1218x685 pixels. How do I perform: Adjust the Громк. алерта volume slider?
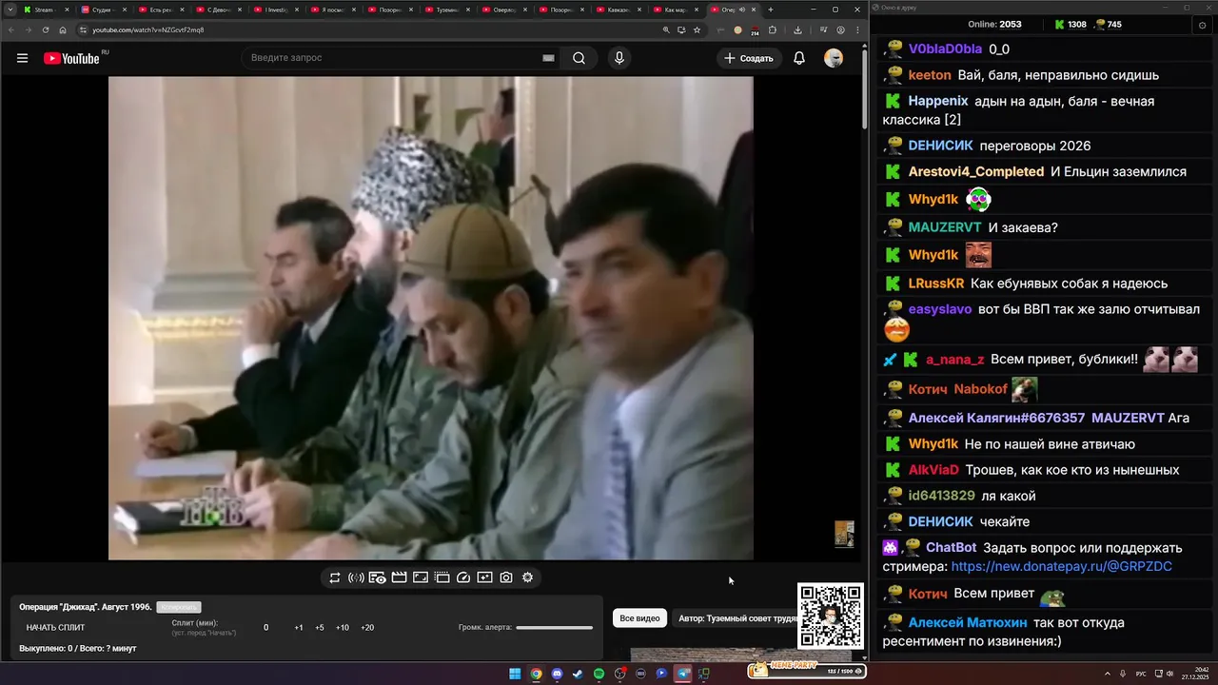554,628
